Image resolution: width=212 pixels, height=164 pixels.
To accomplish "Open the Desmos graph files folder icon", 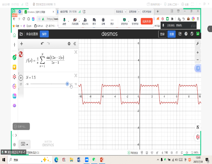I will pos(21,34).
